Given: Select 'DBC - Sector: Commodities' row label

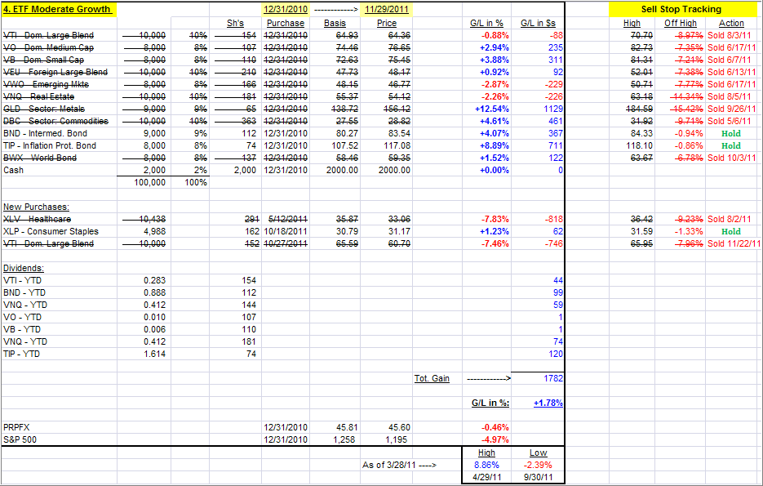Looking at the screenshot, I should click(55, 121).
